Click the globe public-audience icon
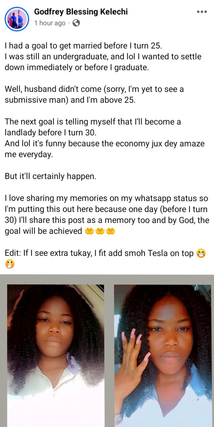 [76, 23]
